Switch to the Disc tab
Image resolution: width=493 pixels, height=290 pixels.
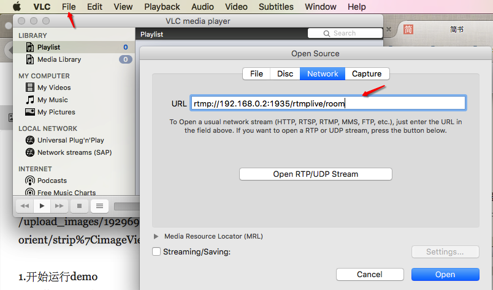(x=285, y=74)
